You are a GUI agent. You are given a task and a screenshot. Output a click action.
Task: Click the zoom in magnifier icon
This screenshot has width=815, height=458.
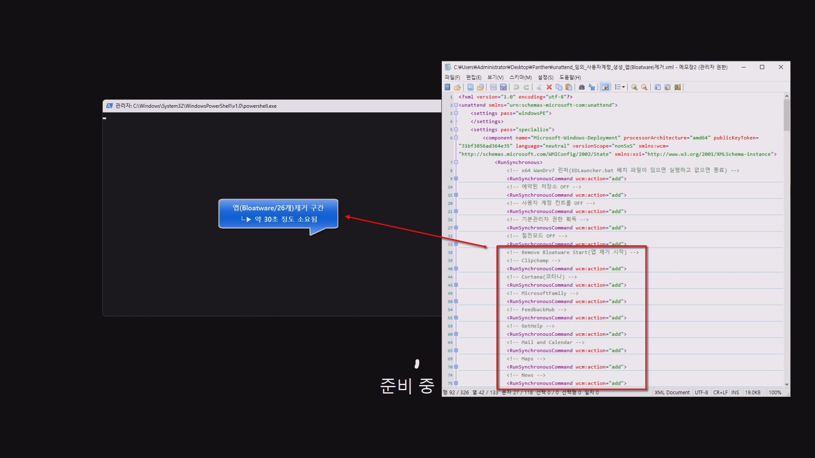coord(634,87)
